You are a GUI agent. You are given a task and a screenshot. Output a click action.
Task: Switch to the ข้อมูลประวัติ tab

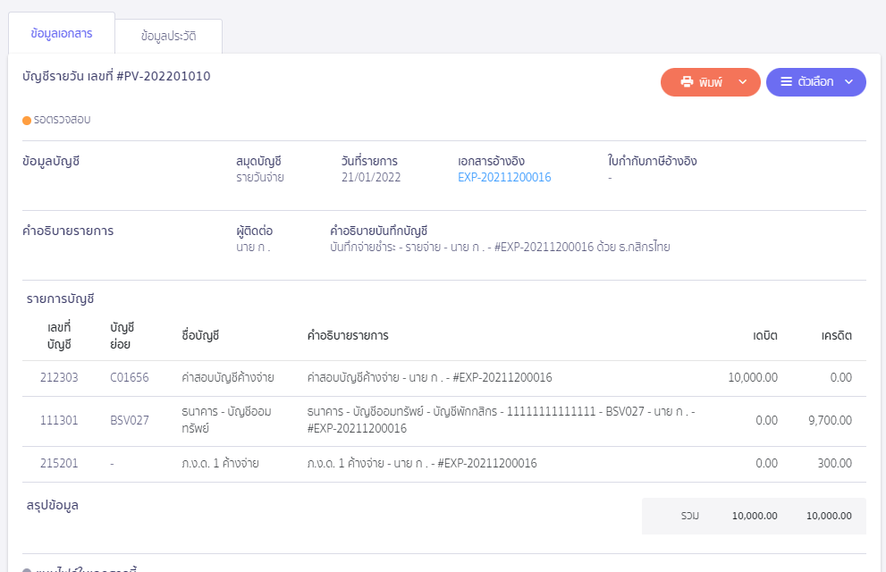(168, 36)
